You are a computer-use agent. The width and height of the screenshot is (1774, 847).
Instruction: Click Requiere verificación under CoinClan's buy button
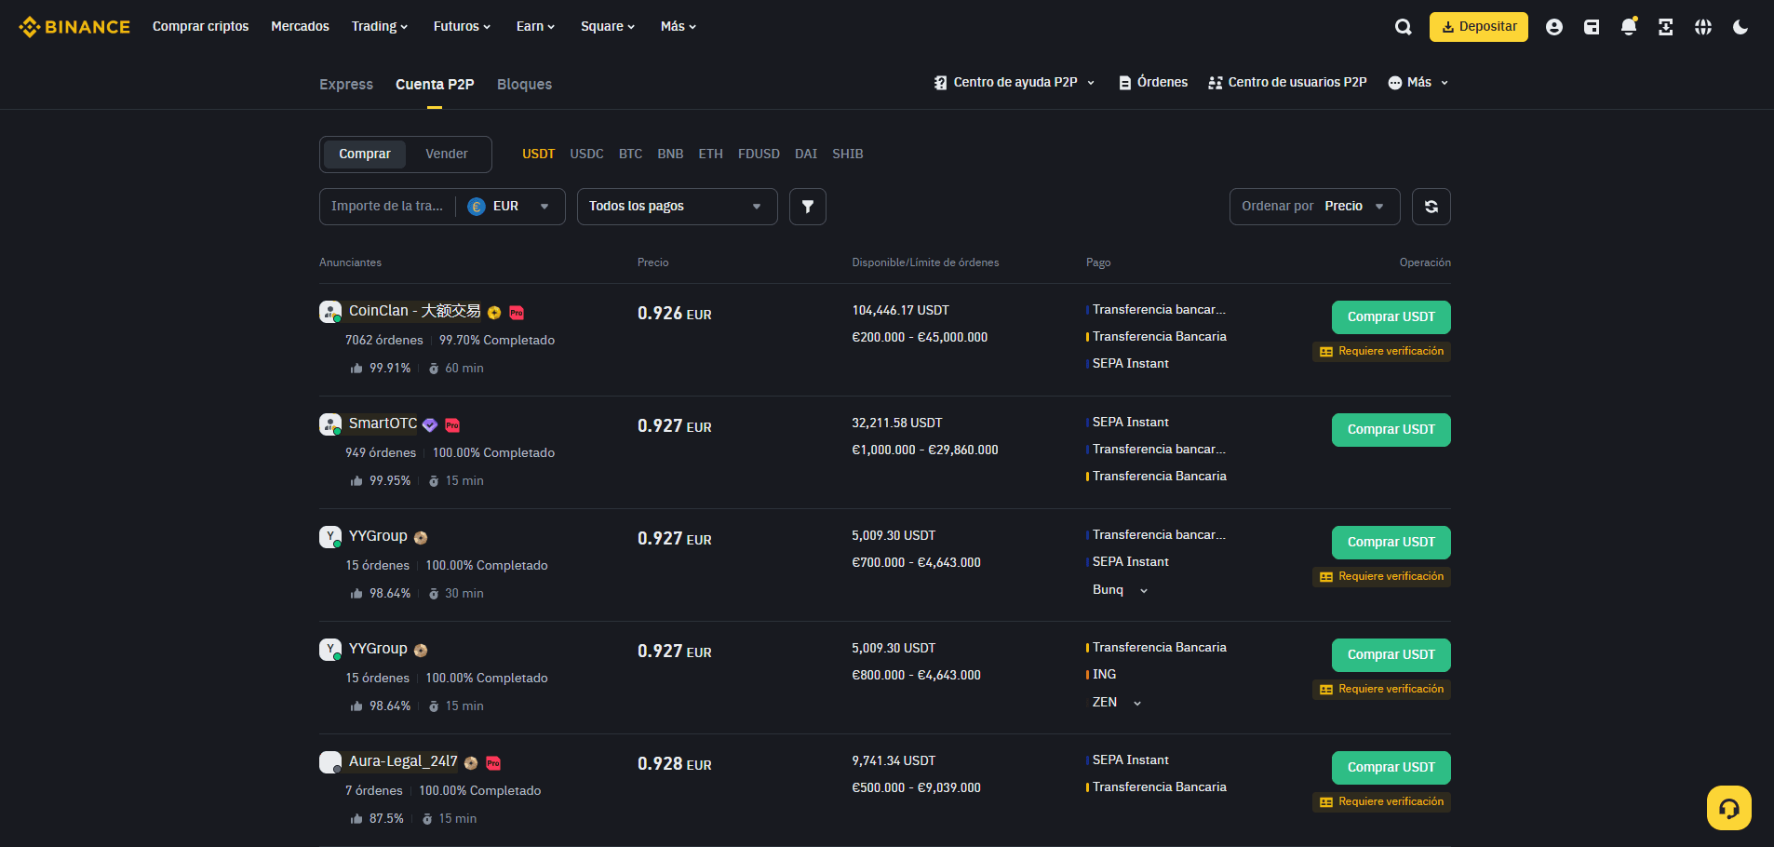(1381, 352)
